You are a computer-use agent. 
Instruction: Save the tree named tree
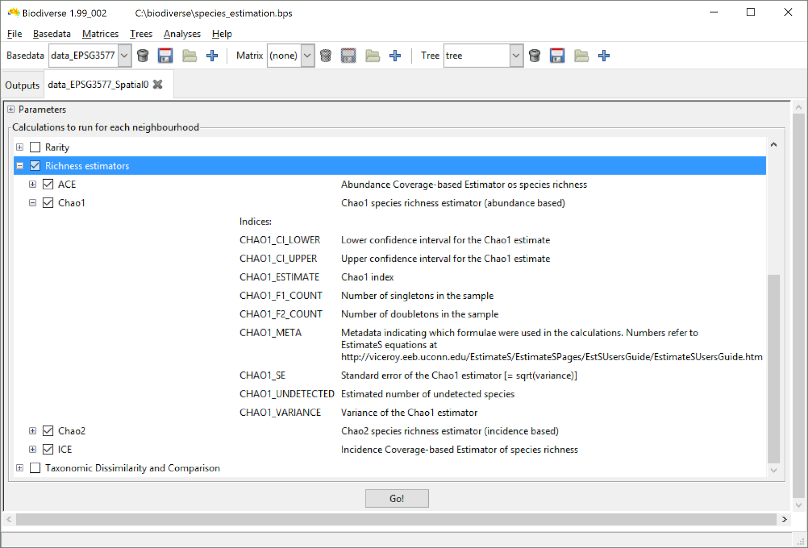point(557,56)
